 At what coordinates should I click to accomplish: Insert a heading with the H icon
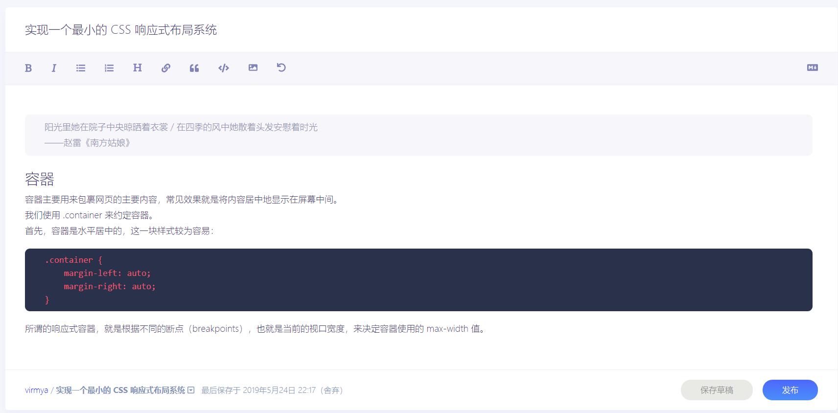[138, 68]
